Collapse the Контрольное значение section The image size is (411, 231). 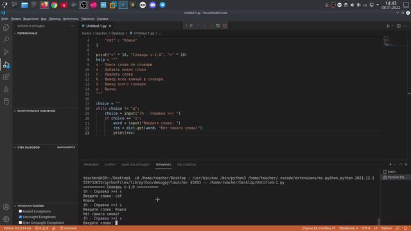(x=15, y=111)
